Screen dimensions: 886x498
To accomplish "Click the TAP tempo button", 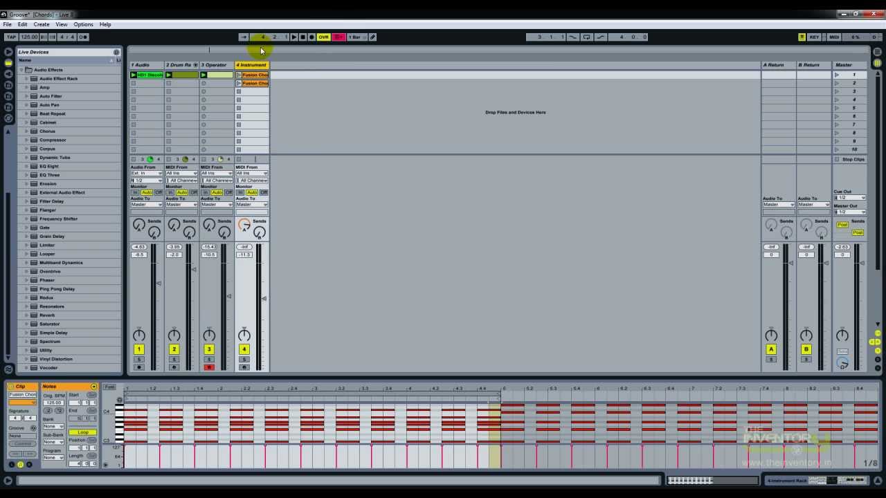I will 11,37.
